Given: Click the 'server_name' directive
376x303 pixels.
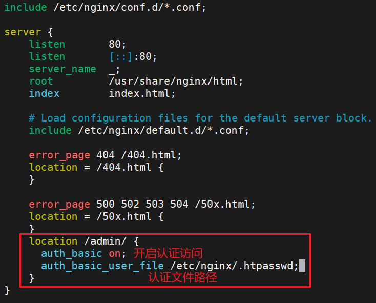Looking at the screenshot, I should 62,69.
